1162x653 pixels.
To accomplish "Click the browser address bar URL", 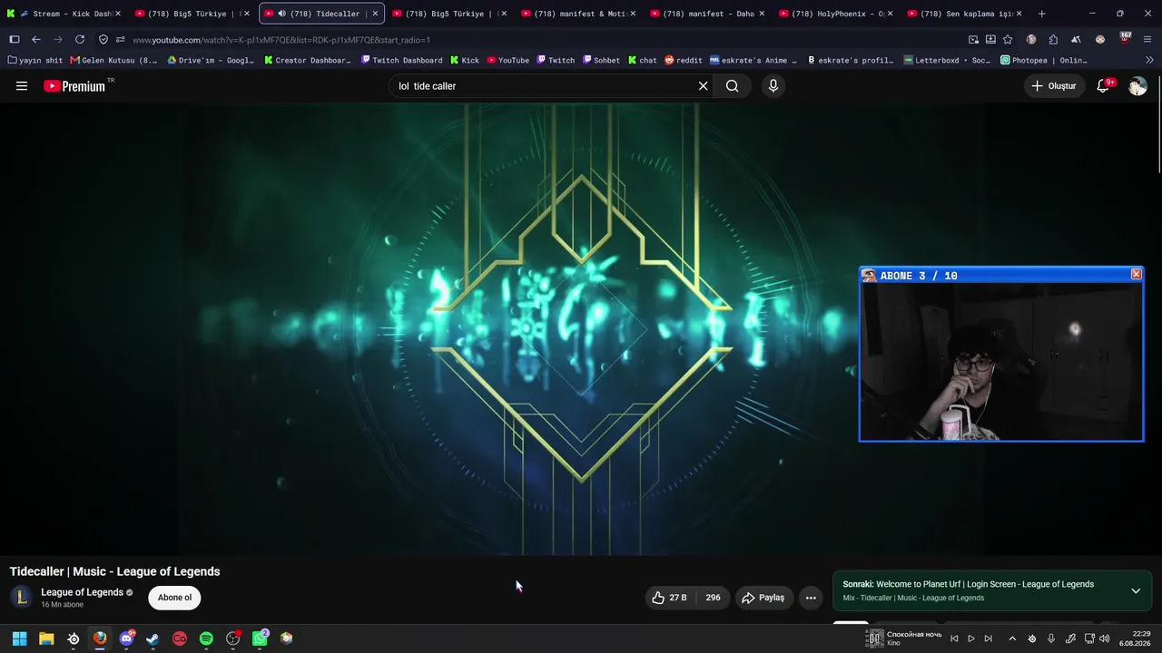I will coord(281,40).
